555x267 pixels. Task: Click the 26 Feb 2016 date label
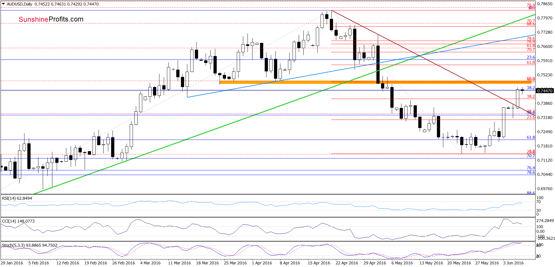[x=124, y=263]
